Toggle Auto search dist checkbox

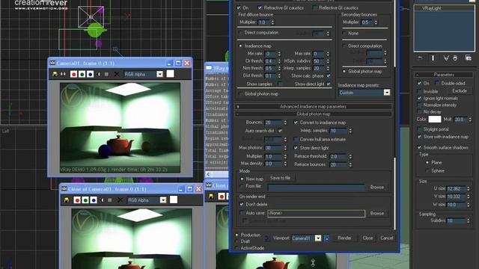point(280,131)
